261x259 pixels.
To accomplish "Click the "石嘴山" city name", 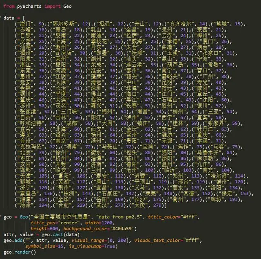I will click(x=170, y=100).
